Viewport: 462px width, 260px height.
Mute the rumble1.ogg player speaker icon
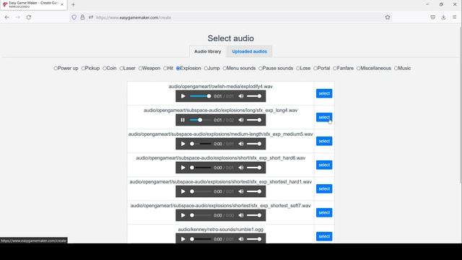(x=241, y=239)
